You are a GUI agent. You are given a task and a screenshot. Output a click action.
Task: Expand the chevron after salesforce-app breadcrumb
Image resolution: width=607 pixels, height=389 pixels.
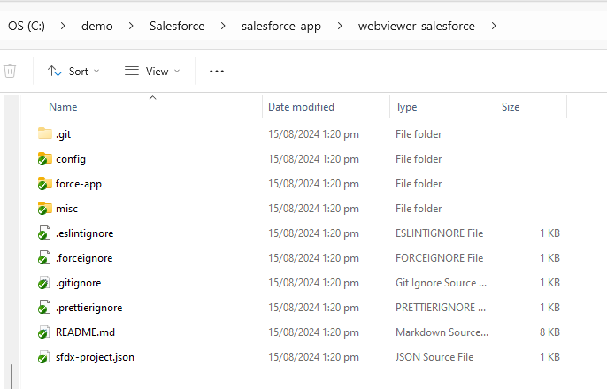(x=340, y=26)
